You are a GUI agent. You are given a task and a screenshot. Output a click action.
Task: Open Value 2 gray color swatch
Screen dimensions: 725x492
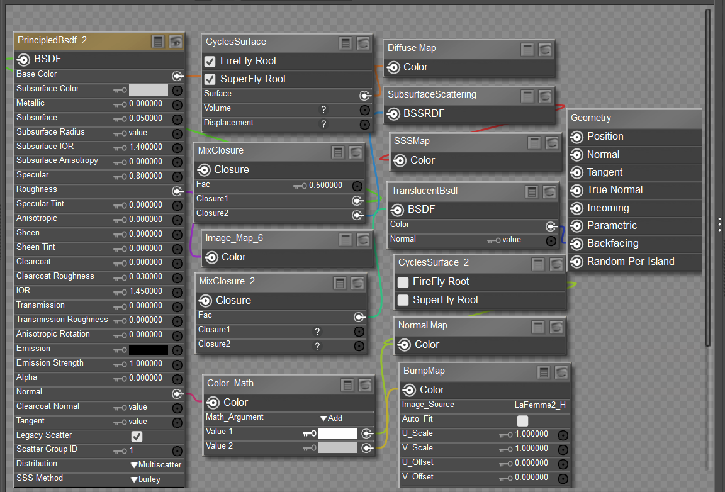(x=338, y=447)
